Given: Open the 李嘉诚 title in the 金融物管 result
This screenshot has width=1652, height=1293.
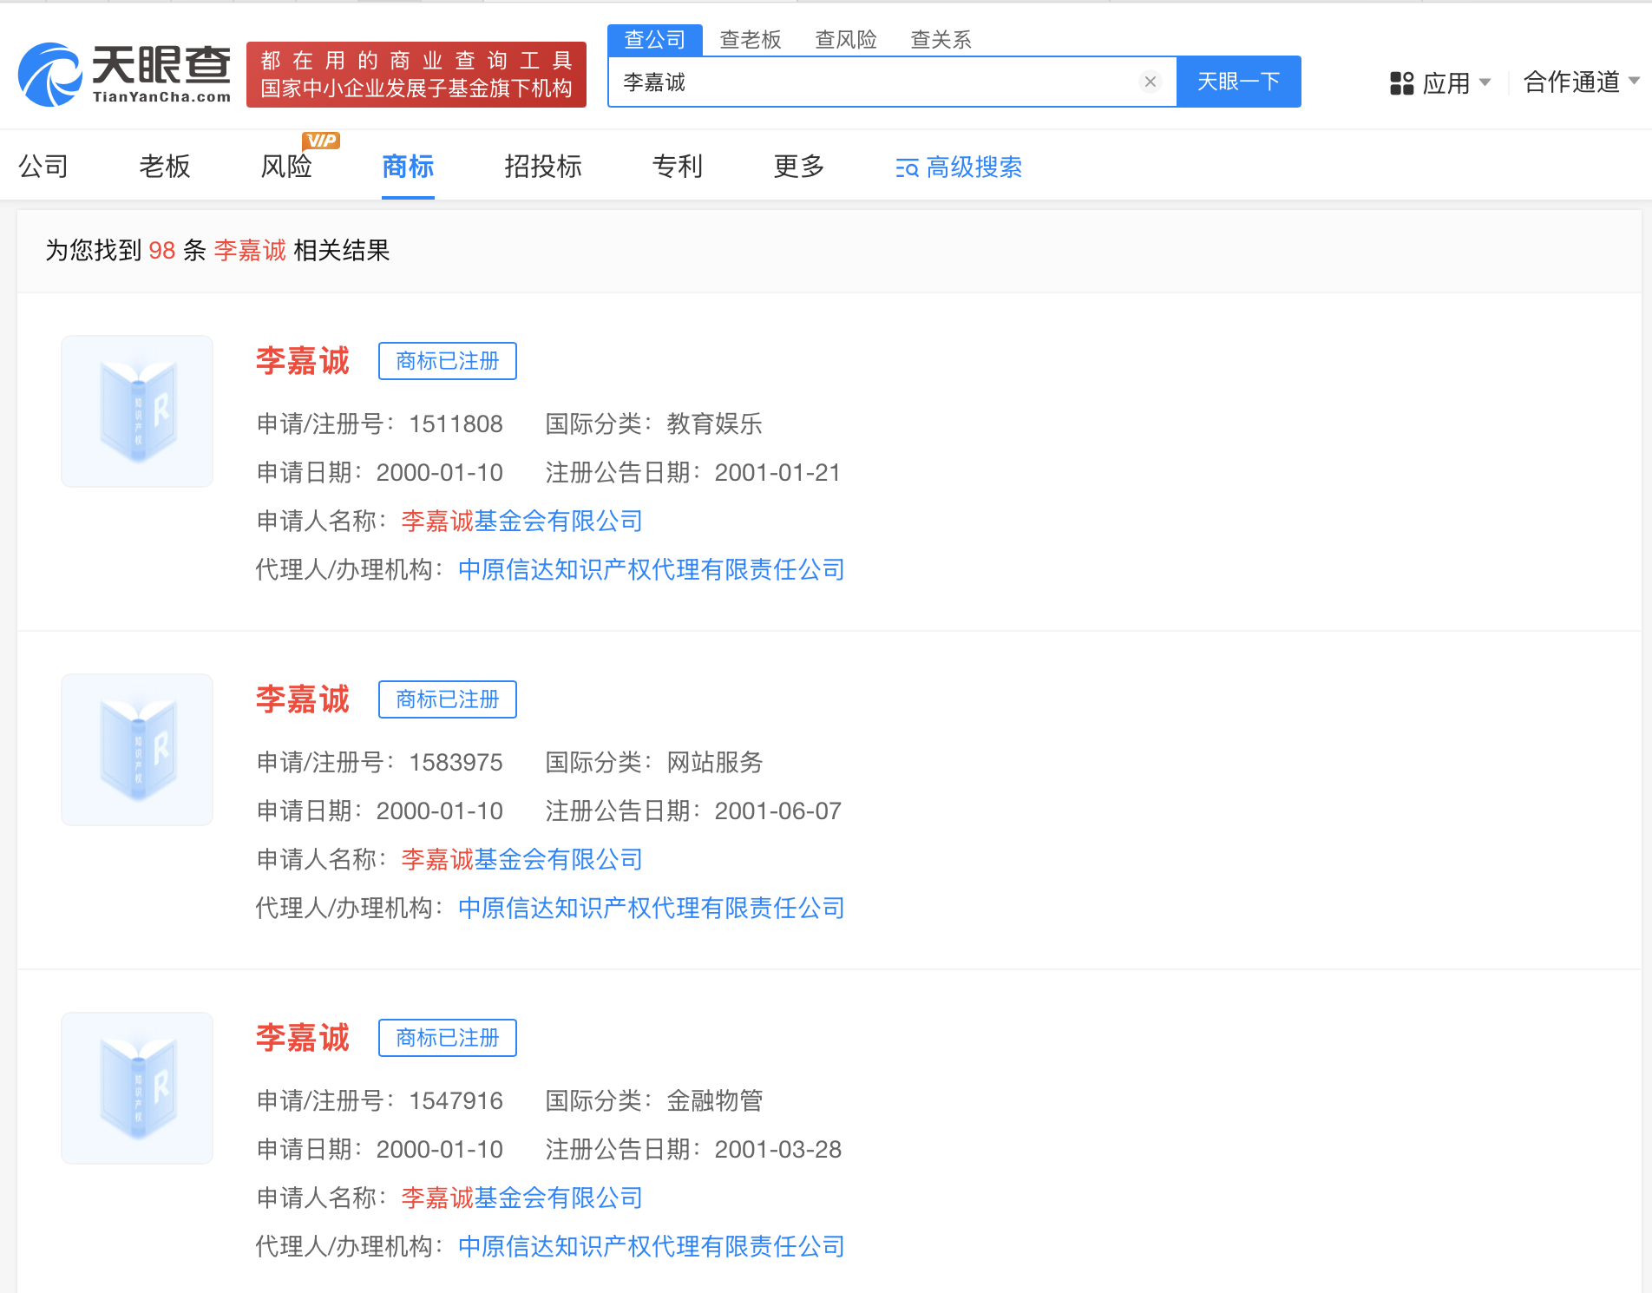Looking at the screenshot, I should (x=303, y=1038).
